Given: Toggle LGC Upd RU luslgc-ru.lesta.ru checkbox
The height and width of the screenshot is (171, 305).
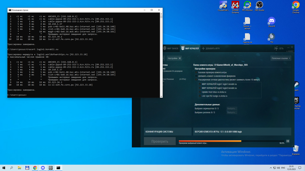Looking at the screenshot, I should pyautogui.click(x=200, y=96).
